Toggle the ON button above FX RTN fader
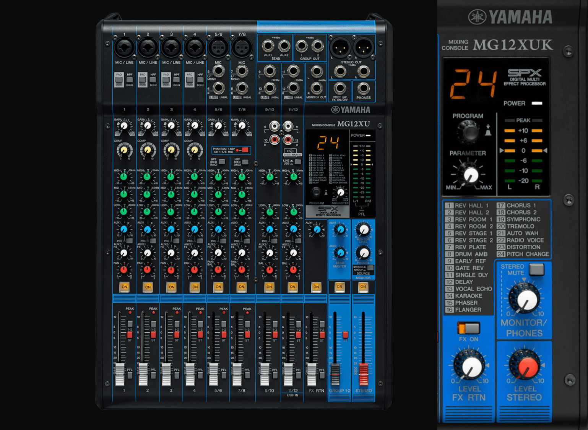The height and width of the screenshot is (430, 588). tap(316, 287)
